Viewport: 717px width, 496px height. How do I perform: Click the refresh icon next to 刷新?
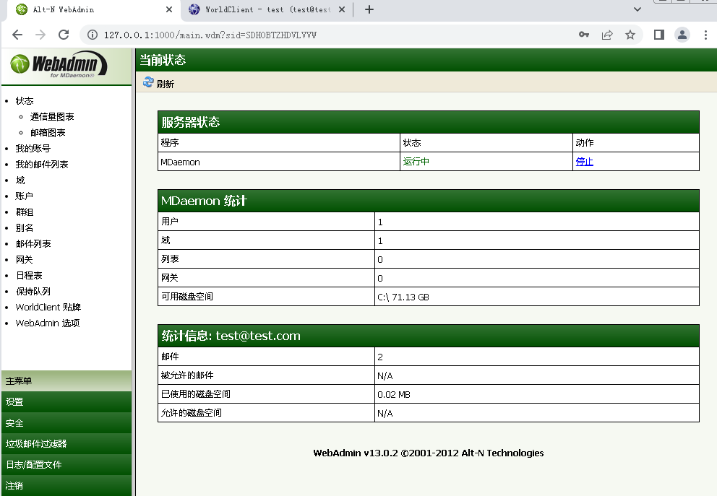(148, 82)
